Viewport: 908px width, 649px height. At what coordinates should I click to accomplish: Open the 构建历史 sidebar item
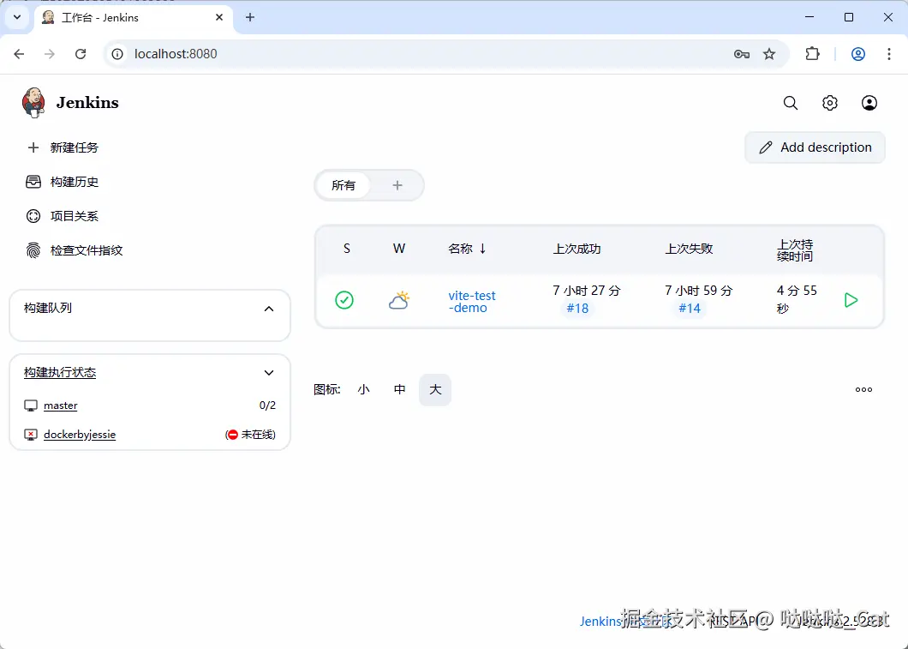pyautogui.click(x=63, y=182)
